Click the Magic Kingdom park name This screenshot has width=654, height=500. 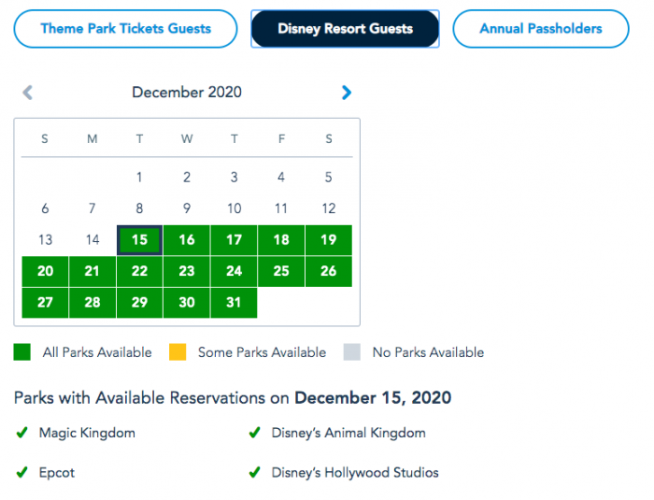coord(87,433)
